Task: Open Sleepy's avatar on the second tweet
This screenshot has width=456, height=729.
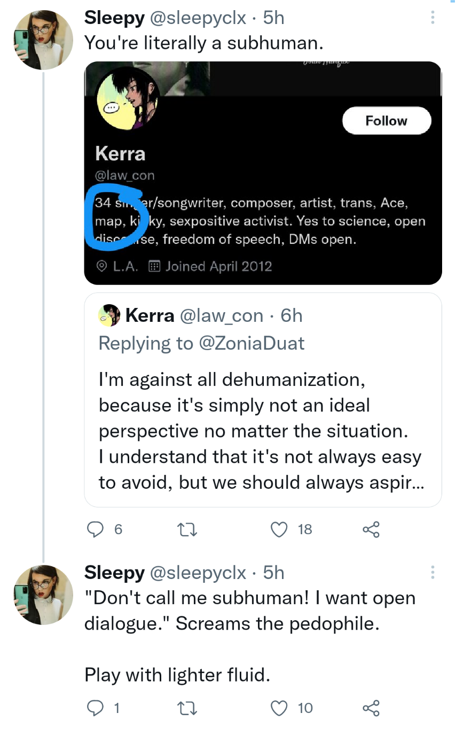Action: click(x=43, y=595)
